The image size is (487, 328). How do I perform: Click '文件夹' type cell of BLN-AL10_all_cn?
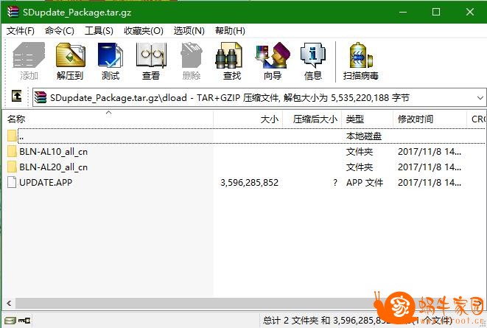pos(360,152)
